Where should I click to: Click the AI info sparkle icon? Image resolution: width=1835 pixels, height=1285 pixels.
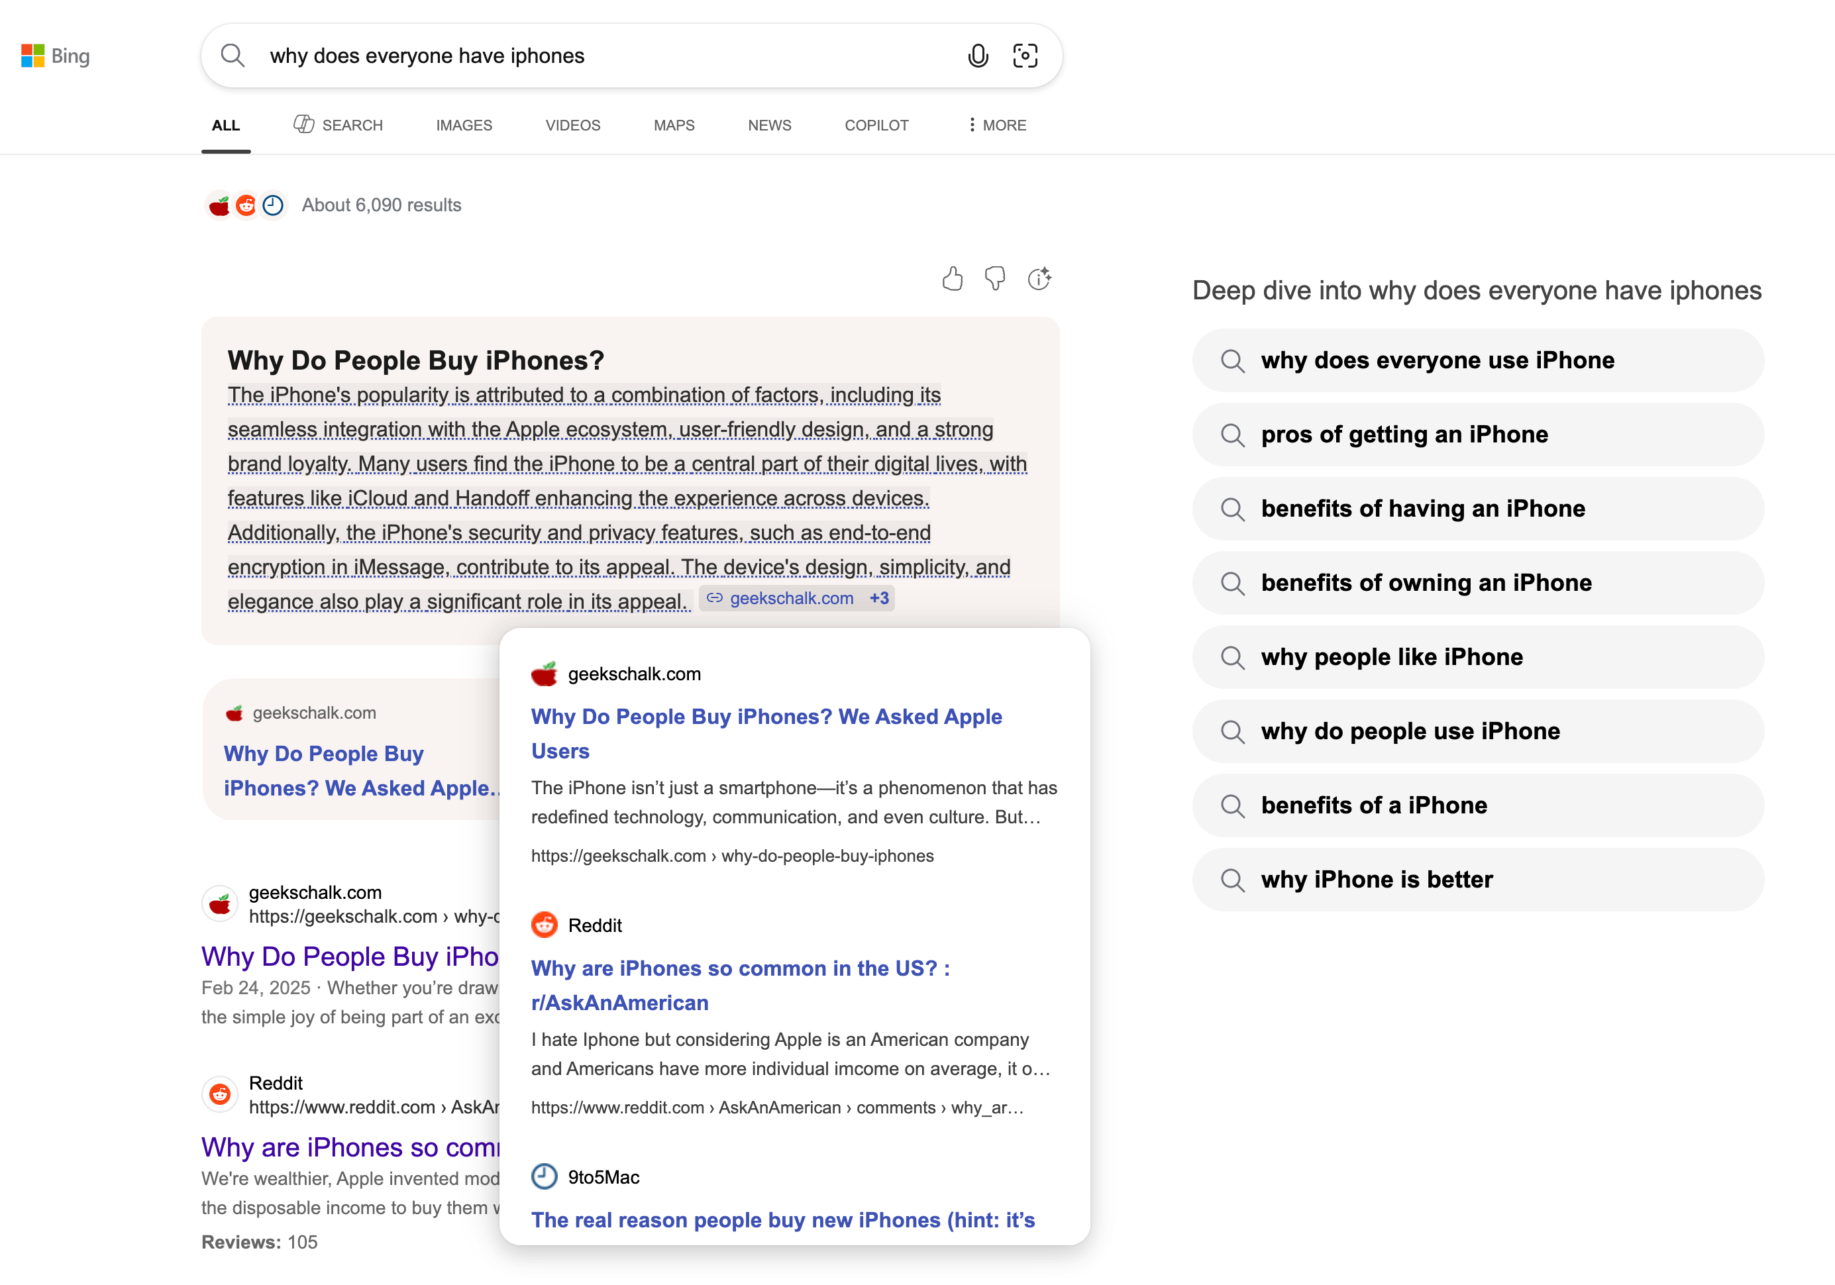click(x=1039, y=279)
